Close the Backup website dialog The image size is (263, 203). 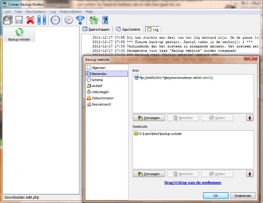251,58
